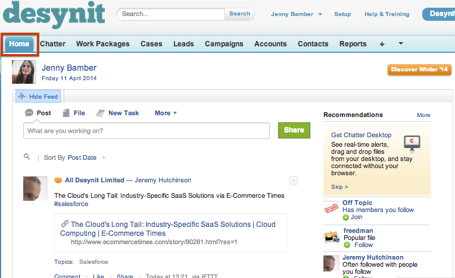This screenshot has width=455, height=278.
Task: Switch to the Work Packages tab
Action: 102,44
